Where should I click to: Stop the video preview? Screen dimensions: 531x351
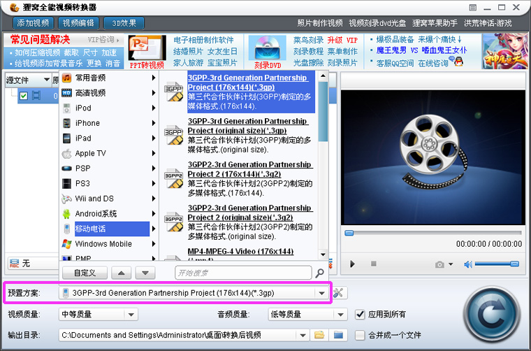click(374, 263)
